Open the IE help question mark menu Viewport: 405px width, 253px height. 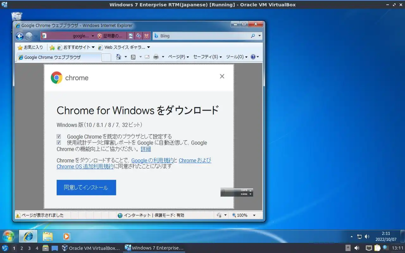[x=255, y=57]
